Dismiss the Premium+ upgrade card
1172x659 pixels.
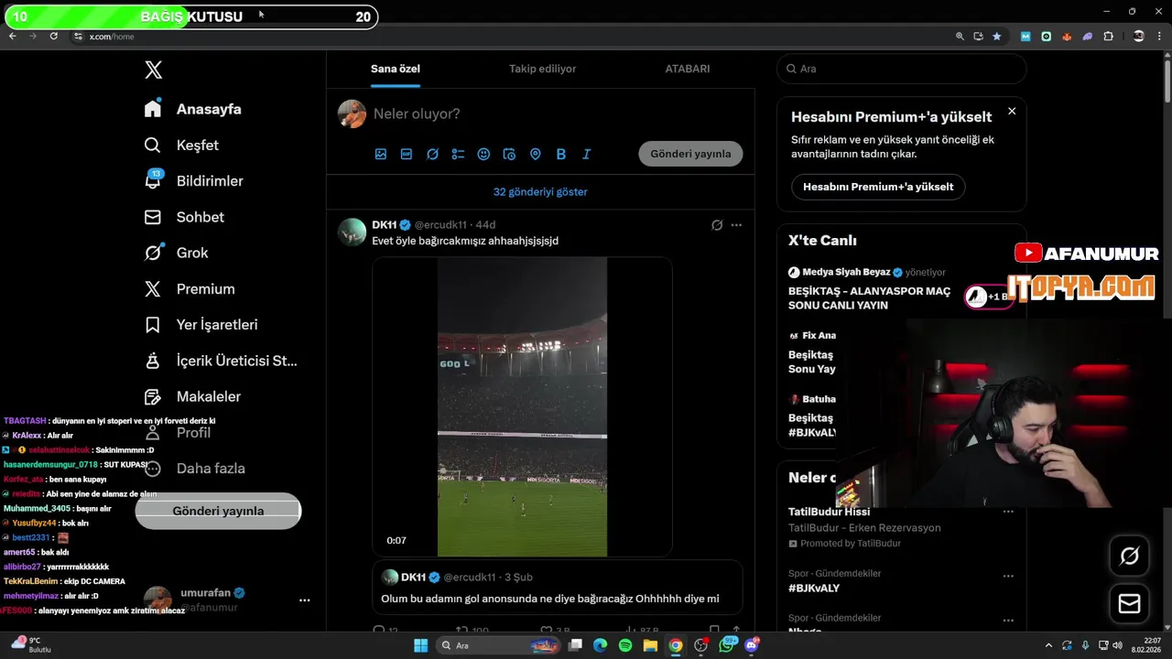click(x=1012, y=111)
